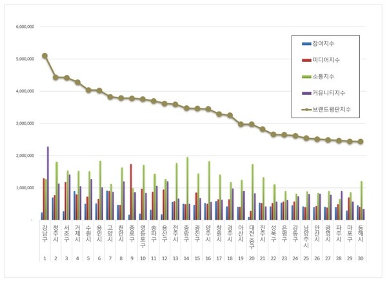The image size is (387, 281).
Task: Click the red 미디어지수 legend swatch
Action: [x=306, y=60]
